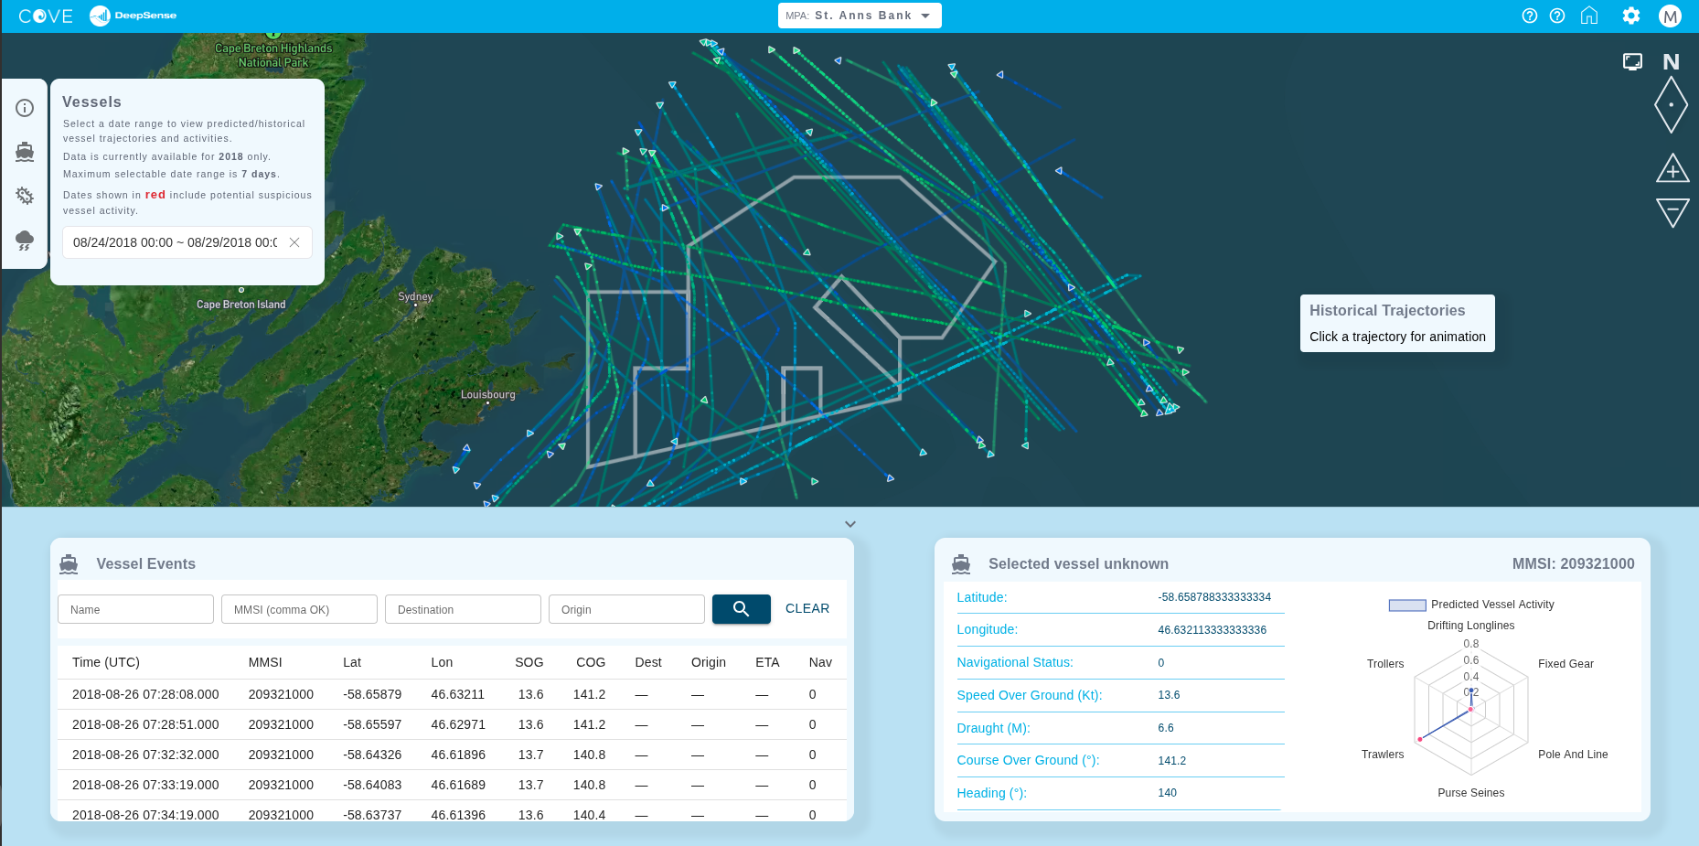Open the basemap screen icon on the map
This screenshot has height=846, width=1699.
pos(1632,61)
